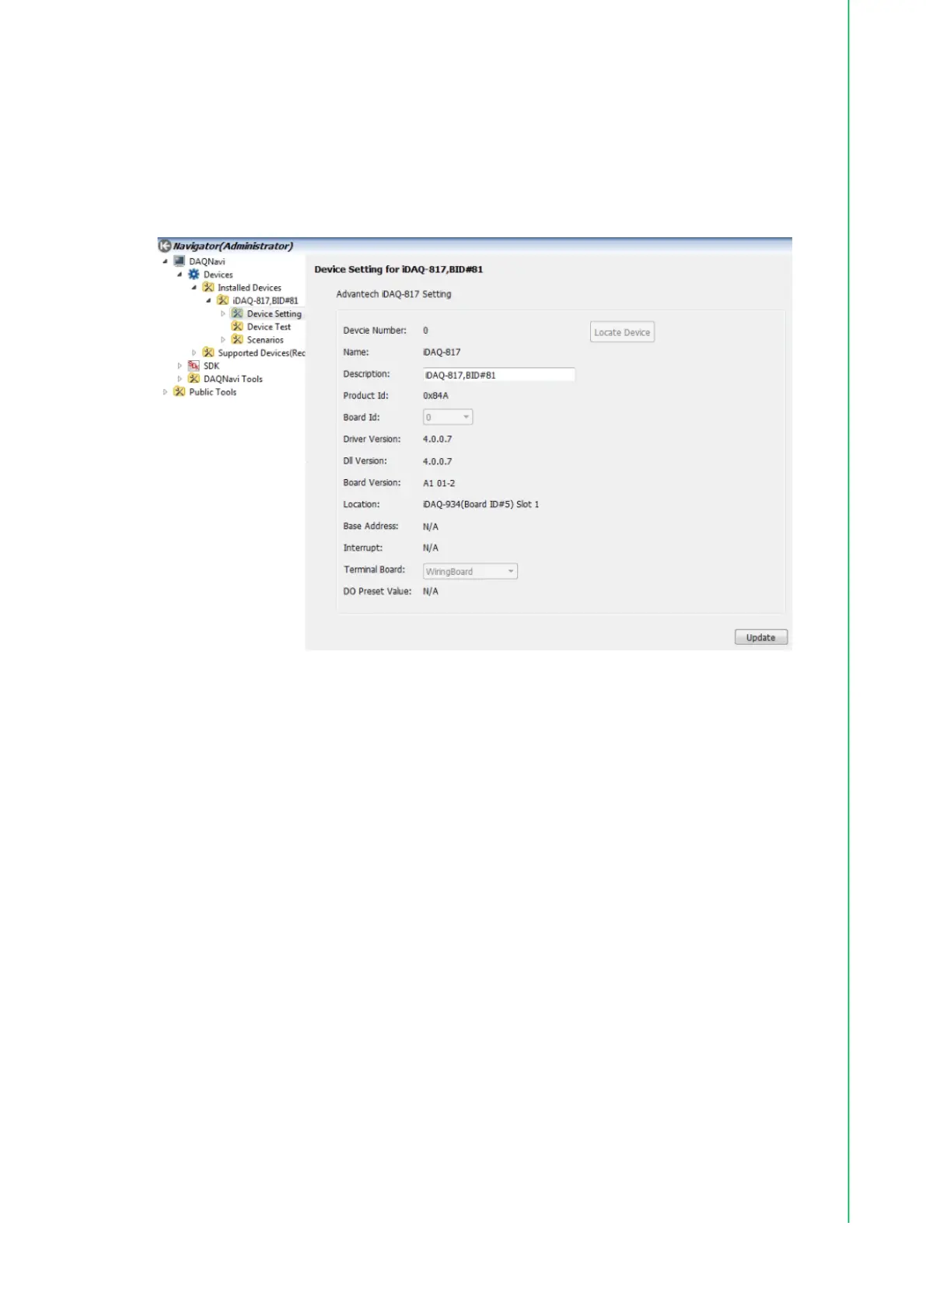Click the iDAQ-817,BID#81 device icon
The image size is (926, 1310).
point(222,300)
